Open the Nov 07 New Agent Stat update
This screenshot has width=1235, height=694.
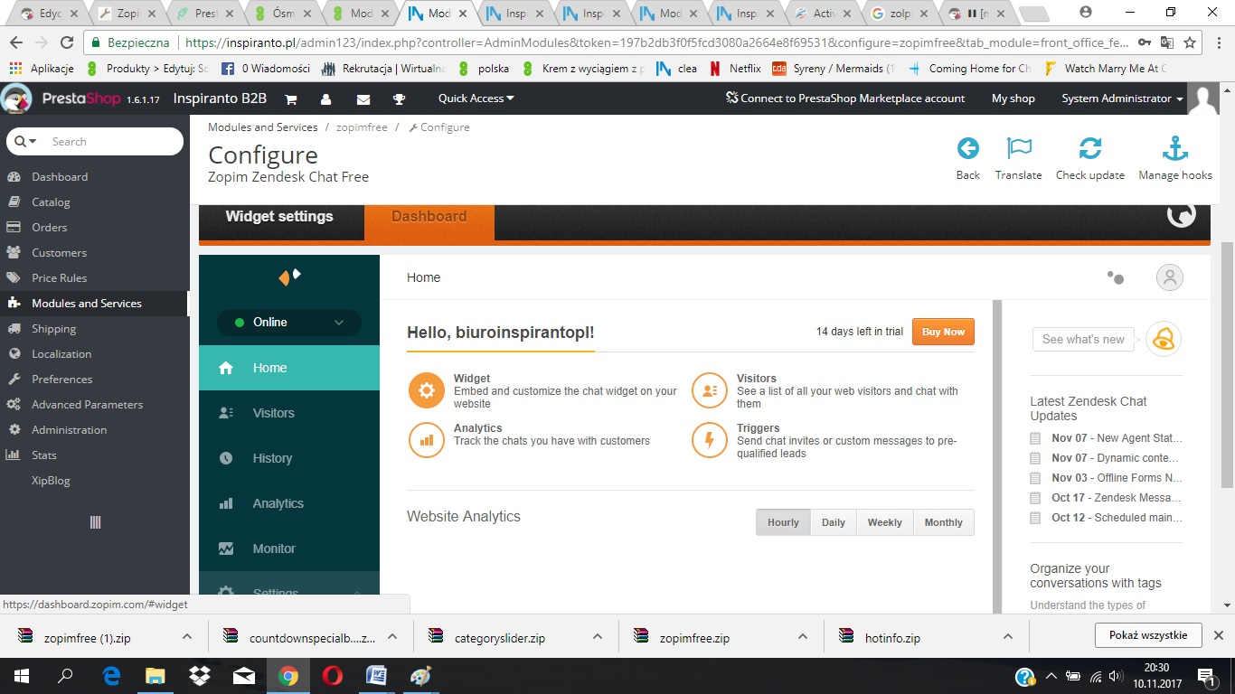click(1117, 438)
